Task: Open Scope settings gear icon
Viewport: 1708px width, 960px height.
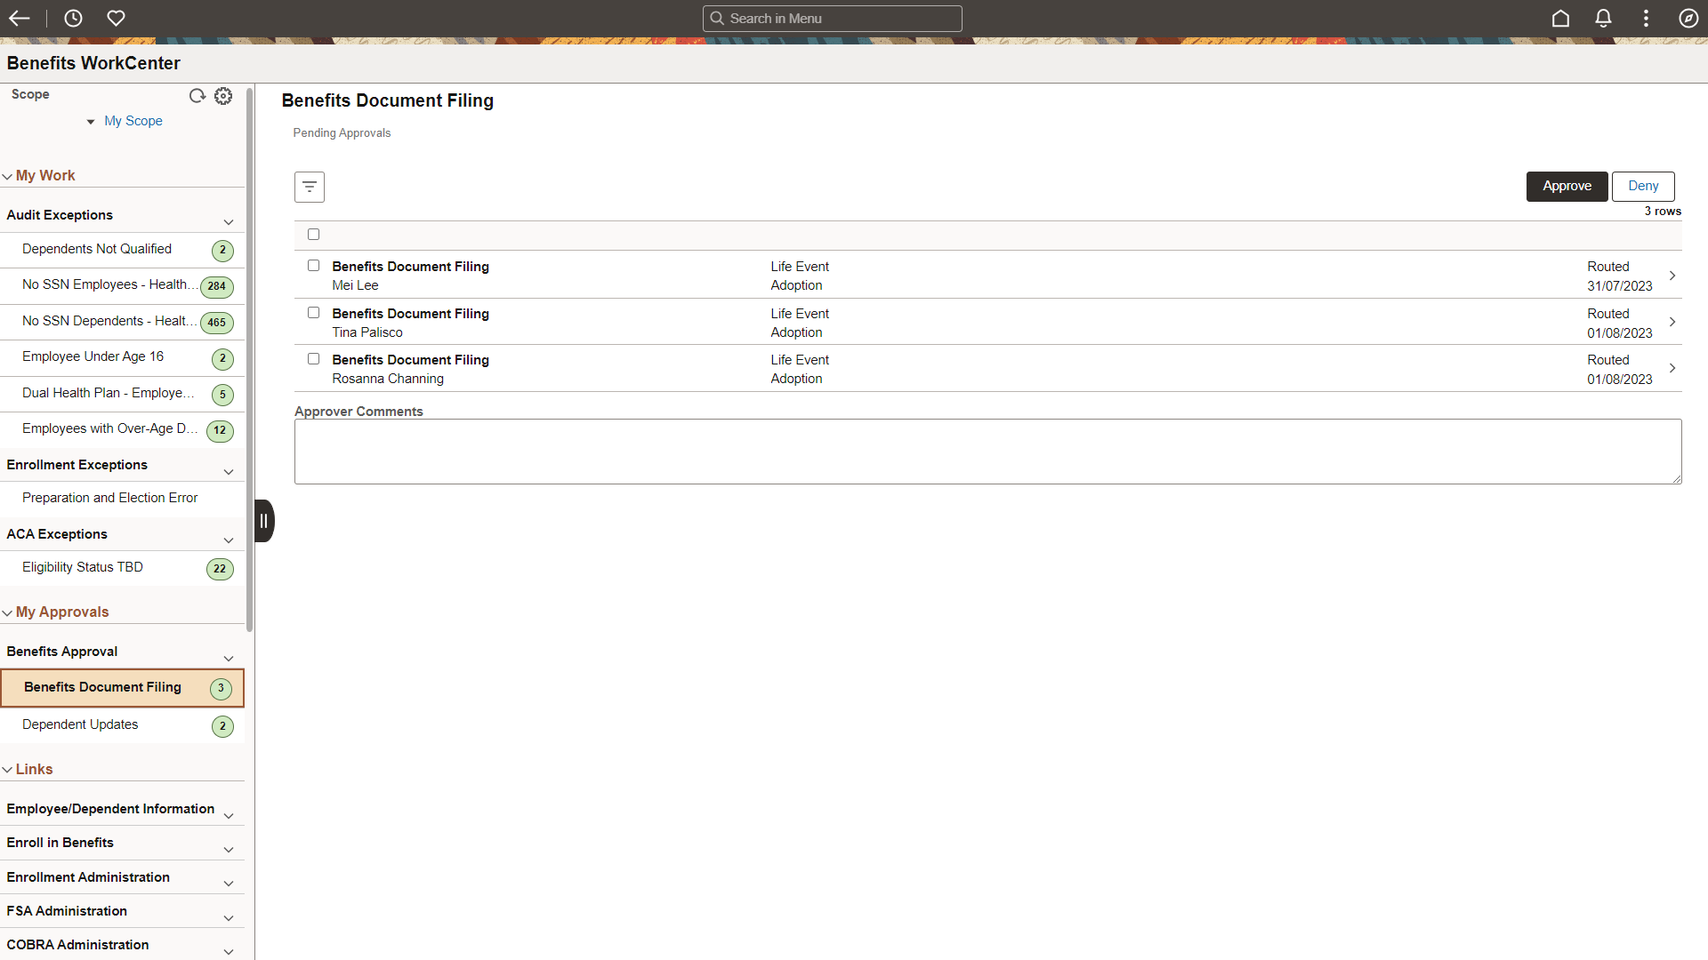Action: (x=223, y=95)
